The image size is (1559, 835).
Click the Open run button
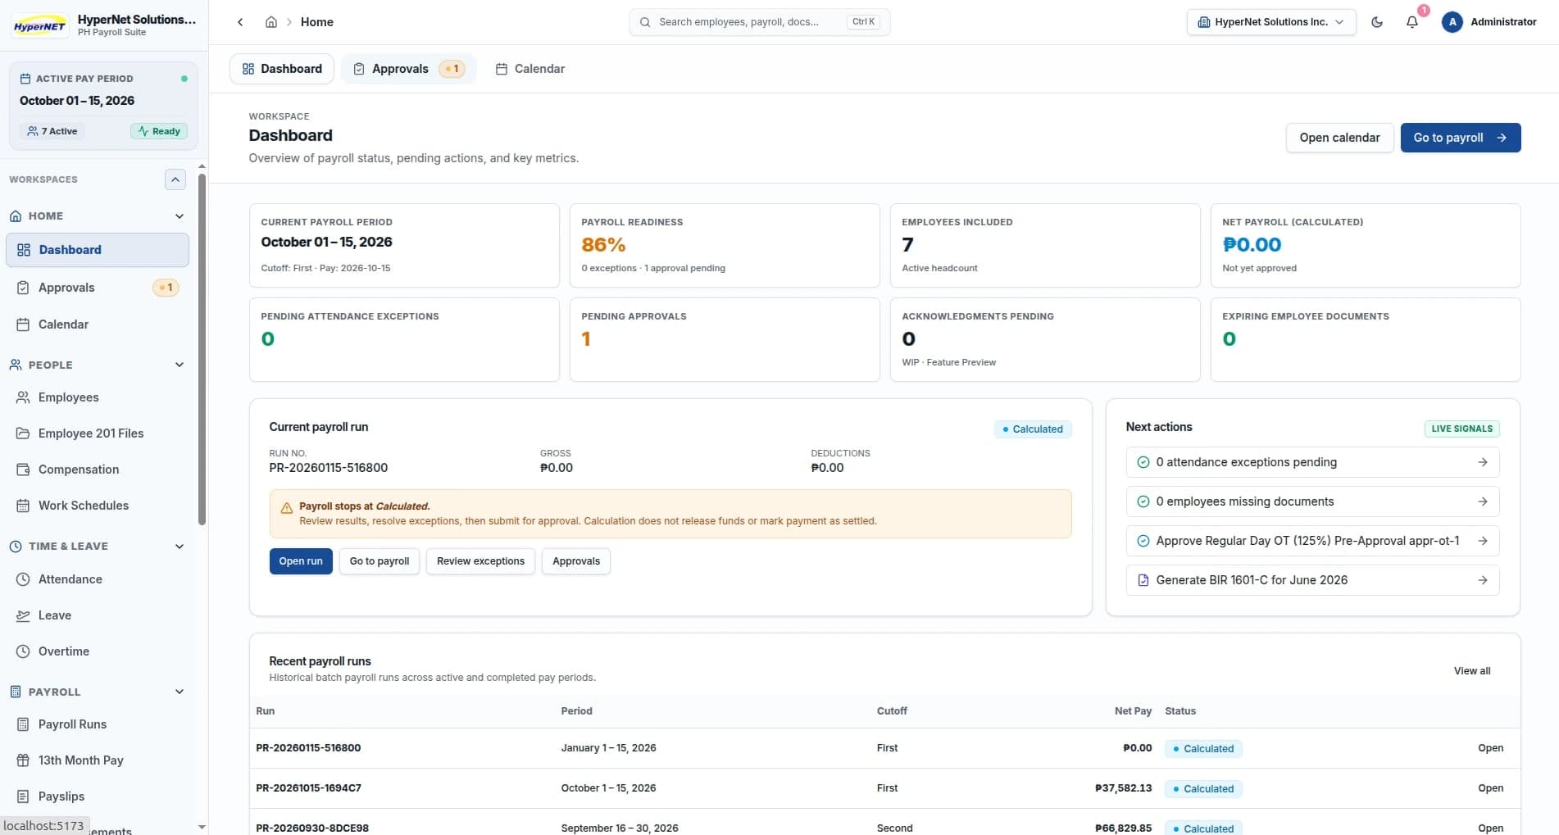(x=301, y=561)
